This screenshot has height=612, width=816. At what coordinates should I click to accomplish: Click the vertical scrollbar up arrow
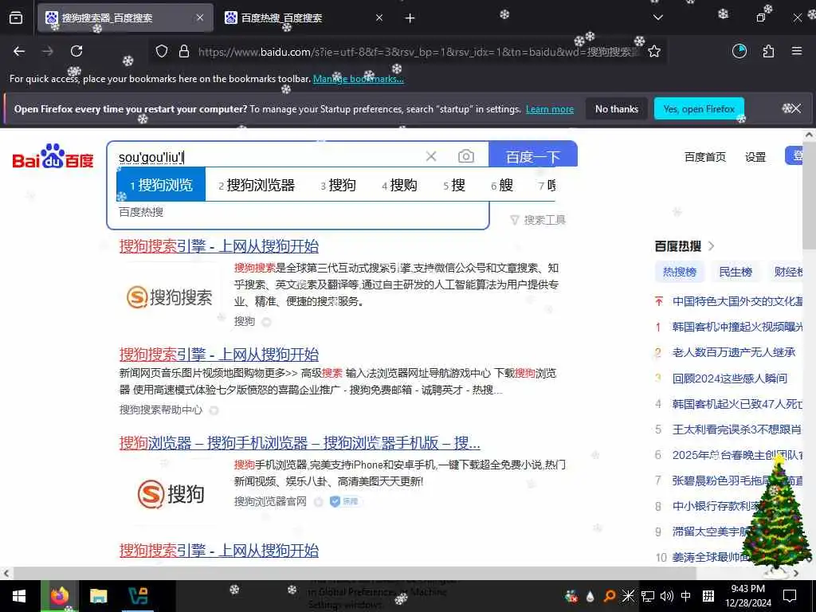click(810, 135)
